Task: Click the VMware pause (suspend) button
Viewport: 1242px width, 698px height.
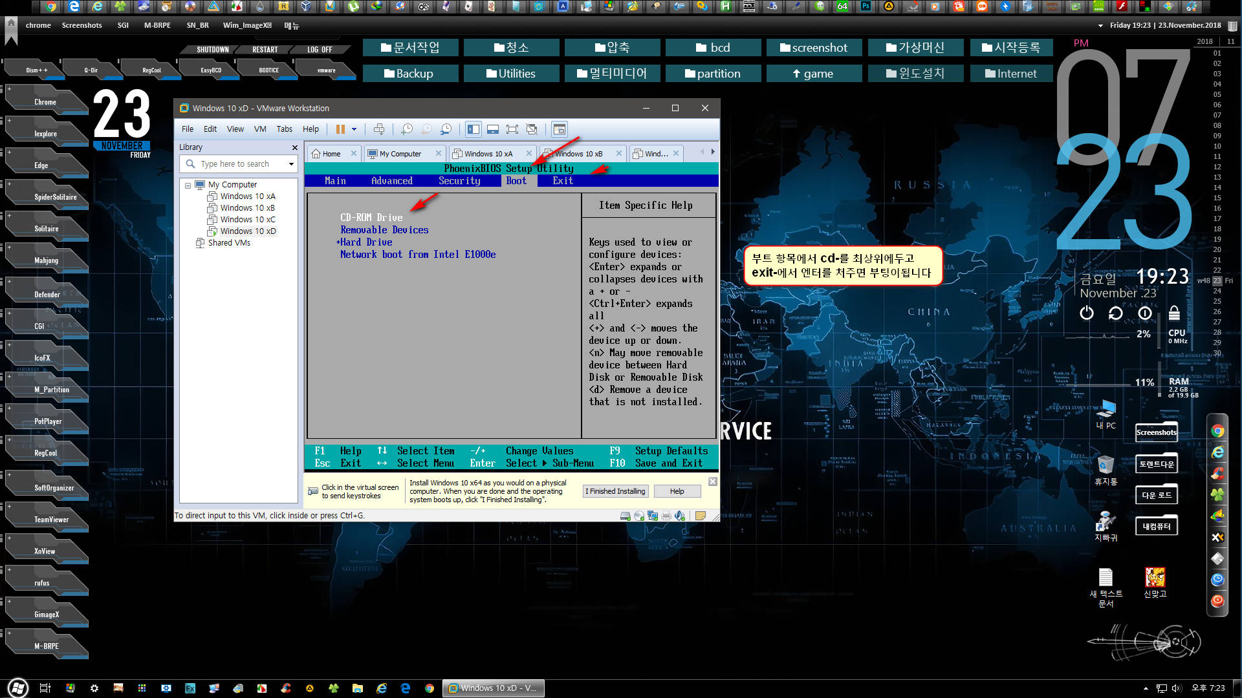Action: coord(340,129)
